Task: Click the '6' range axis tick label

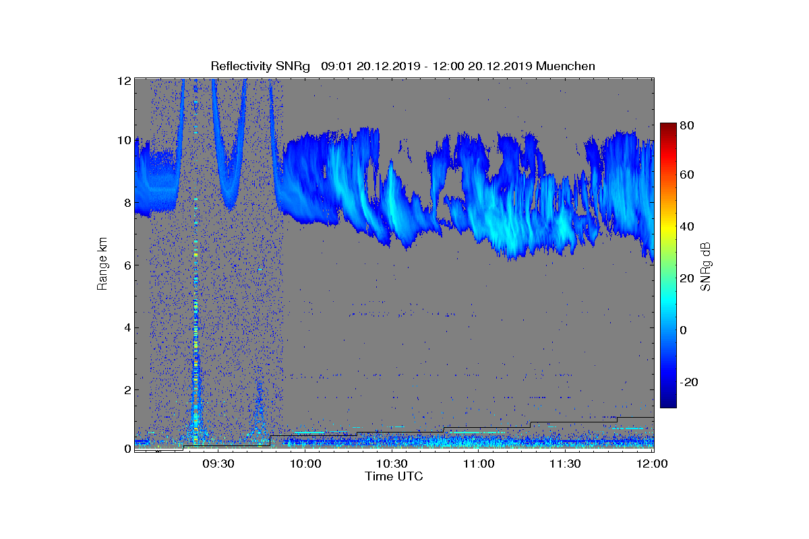Action: pyautogui.click(x=127, y=265)
